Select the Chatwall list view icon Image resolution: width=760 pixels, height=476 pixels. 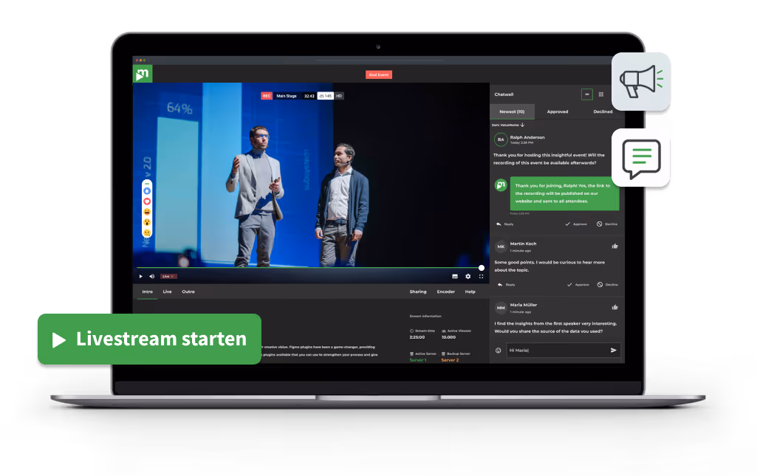tap(587, 94)
